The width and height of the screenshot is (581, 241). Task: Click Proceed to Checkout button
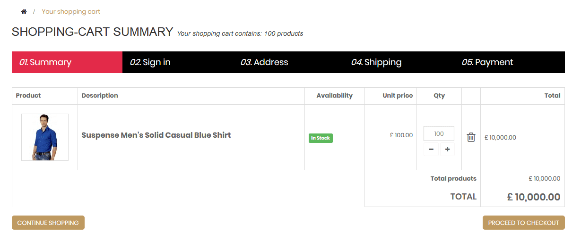(524, 223)
